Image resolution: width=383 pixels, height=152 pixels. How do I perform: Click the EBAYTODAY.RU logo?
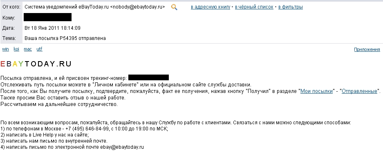[x=36, y=64]
